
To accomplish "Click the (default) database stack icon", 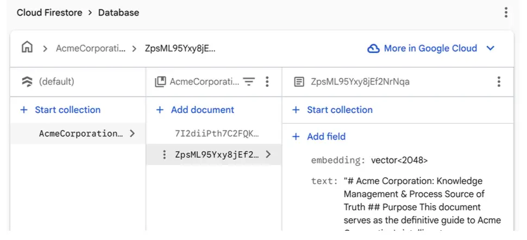I will (27, 81).
